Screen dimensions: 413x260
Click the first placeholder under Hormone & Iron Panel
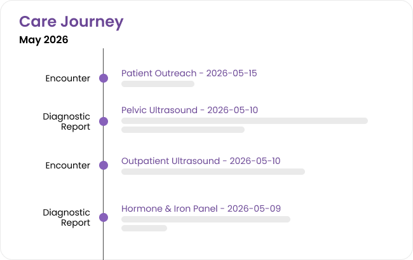click(x=206, y=219)
